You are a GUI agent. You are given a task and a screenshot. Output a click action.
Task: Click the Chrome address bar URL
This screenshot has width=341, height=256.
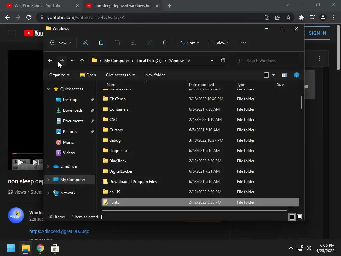[86, 17]
